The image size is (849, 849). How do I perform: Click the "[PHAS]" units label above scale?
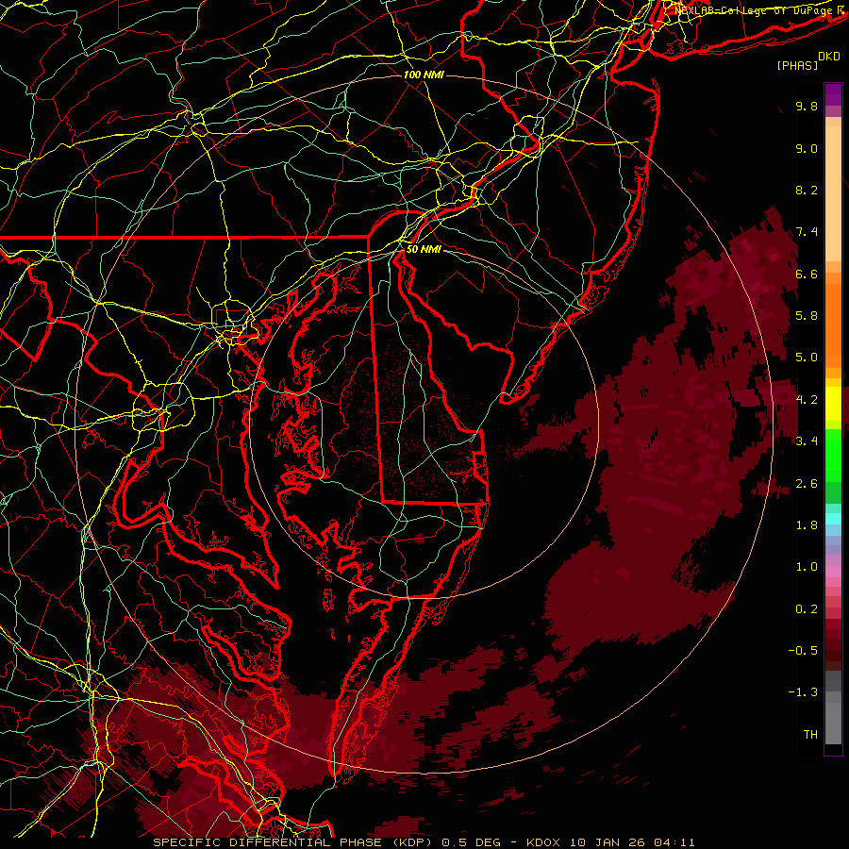(797, 66)
